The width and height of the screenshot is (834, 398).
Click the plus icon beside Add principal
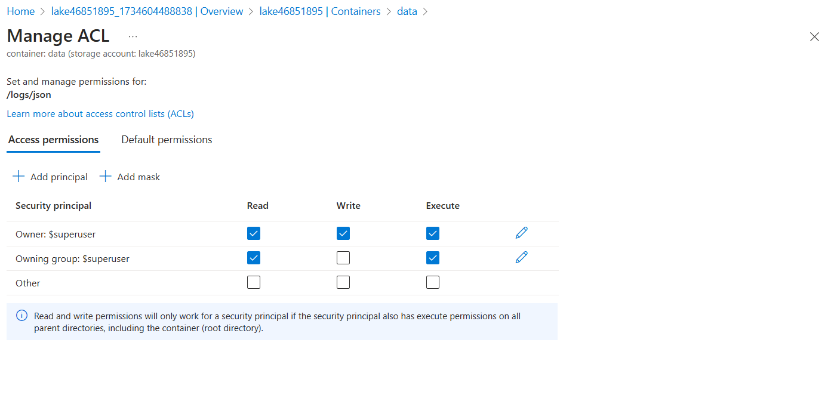point(19,177)
